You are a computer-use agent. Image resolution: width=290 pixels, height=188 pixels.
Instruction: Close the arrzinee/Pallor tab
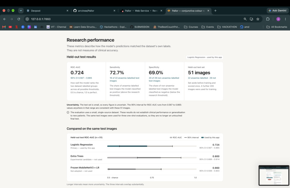tap(114, 11)
